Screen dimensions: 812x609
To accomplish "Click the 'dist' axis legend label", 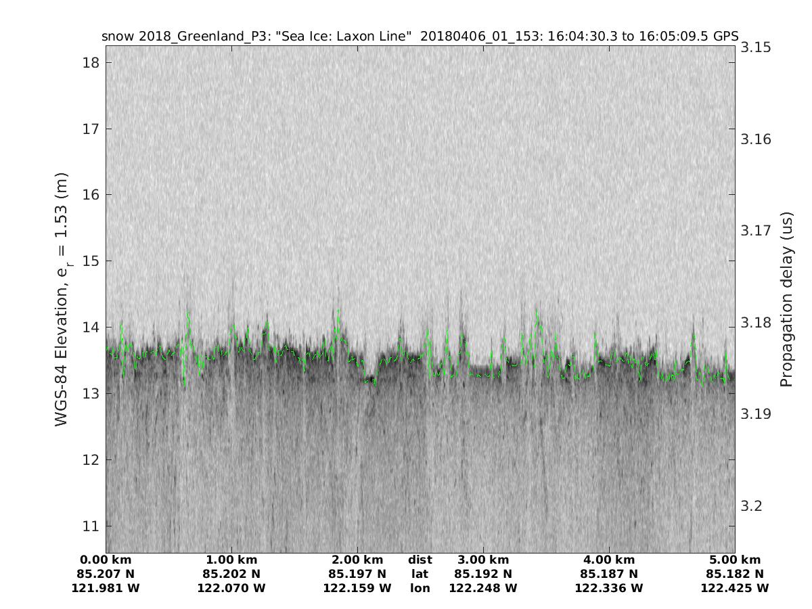I will [x=420, y=560].
